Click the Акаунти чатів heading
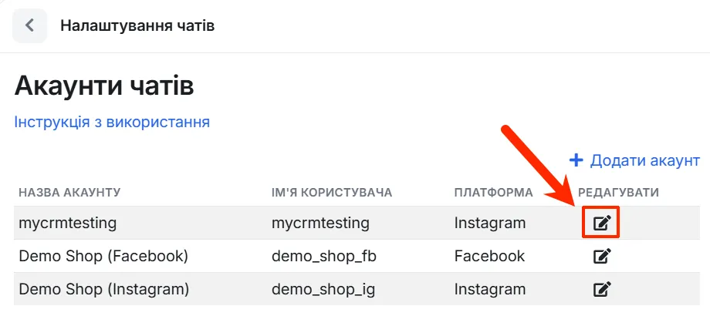 tap(104, 86)
